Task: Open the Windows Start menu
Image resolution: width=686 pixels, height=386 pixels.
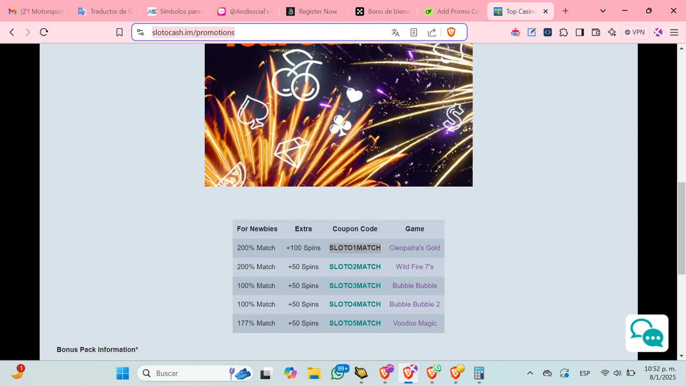Action: click(123, 373)
